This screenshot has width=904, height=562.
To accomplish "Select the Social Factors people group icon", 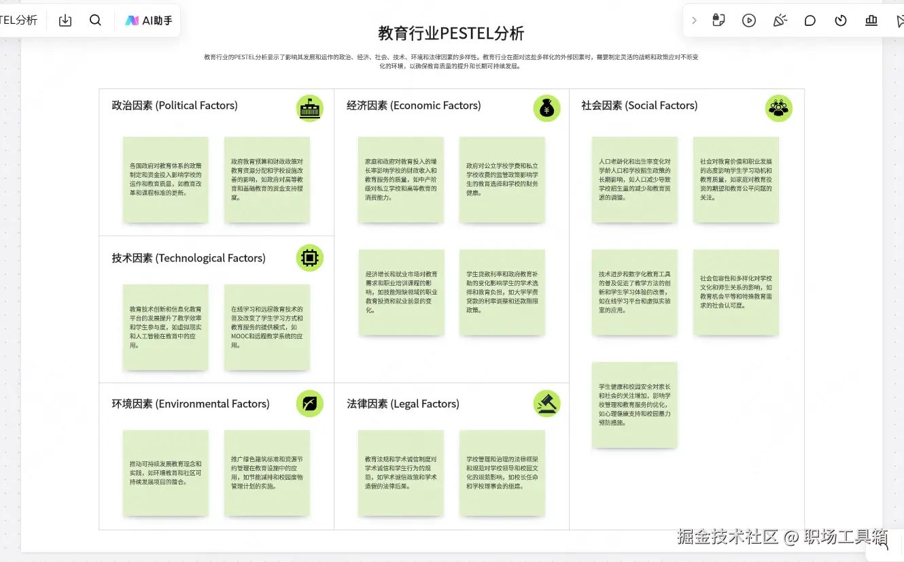I will pos(779,109).
